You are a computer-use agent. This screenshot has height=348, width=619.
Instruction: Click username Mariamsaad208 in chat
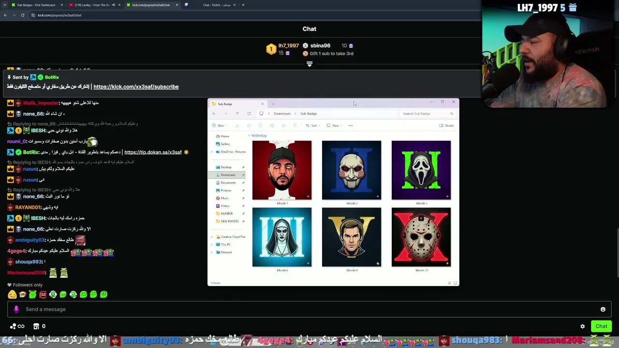[26, 273]
